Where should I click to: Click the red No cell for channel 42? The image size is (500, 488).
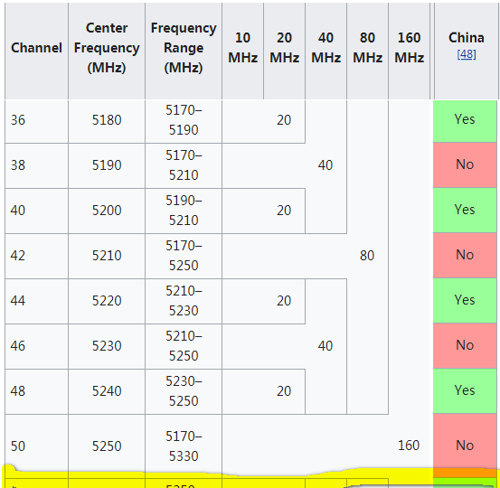tap(465, 256)
